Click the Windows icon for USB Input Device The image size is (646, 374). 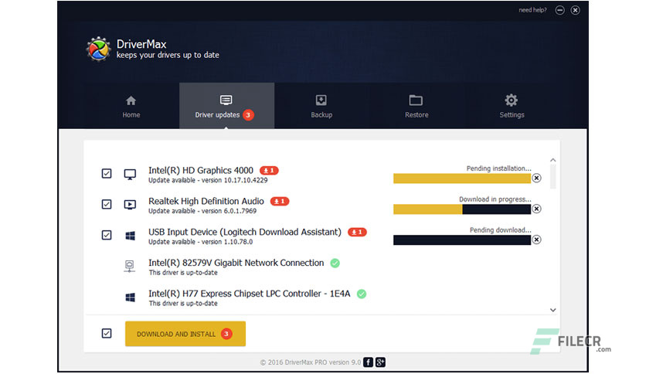pyautogui.click(x=130, y=236)
